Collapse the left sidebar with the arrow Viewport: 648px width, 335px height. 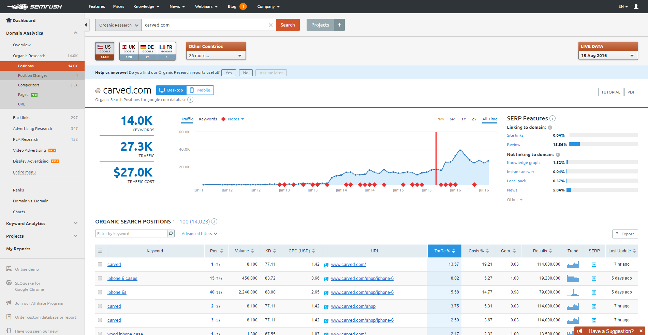click(x=86, y=24)
